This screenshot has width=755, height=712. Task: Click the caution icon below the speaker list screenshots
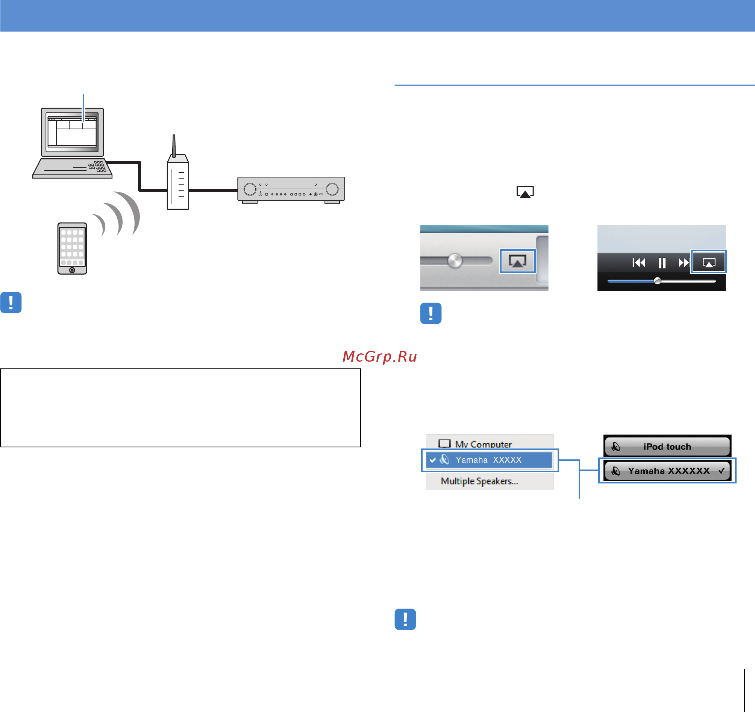(405, 620)
